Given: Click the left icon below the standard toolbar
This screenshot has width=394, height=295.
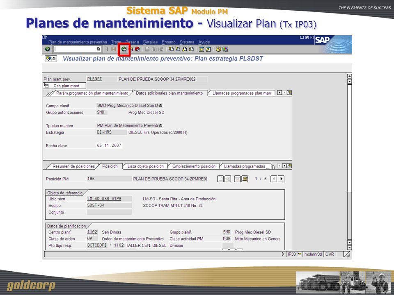Looking at the screenshot, I should [48, 59].
